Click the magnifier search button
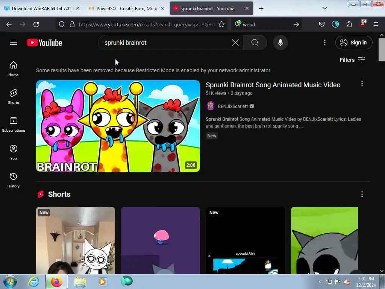385x289 pixels. 255,43
